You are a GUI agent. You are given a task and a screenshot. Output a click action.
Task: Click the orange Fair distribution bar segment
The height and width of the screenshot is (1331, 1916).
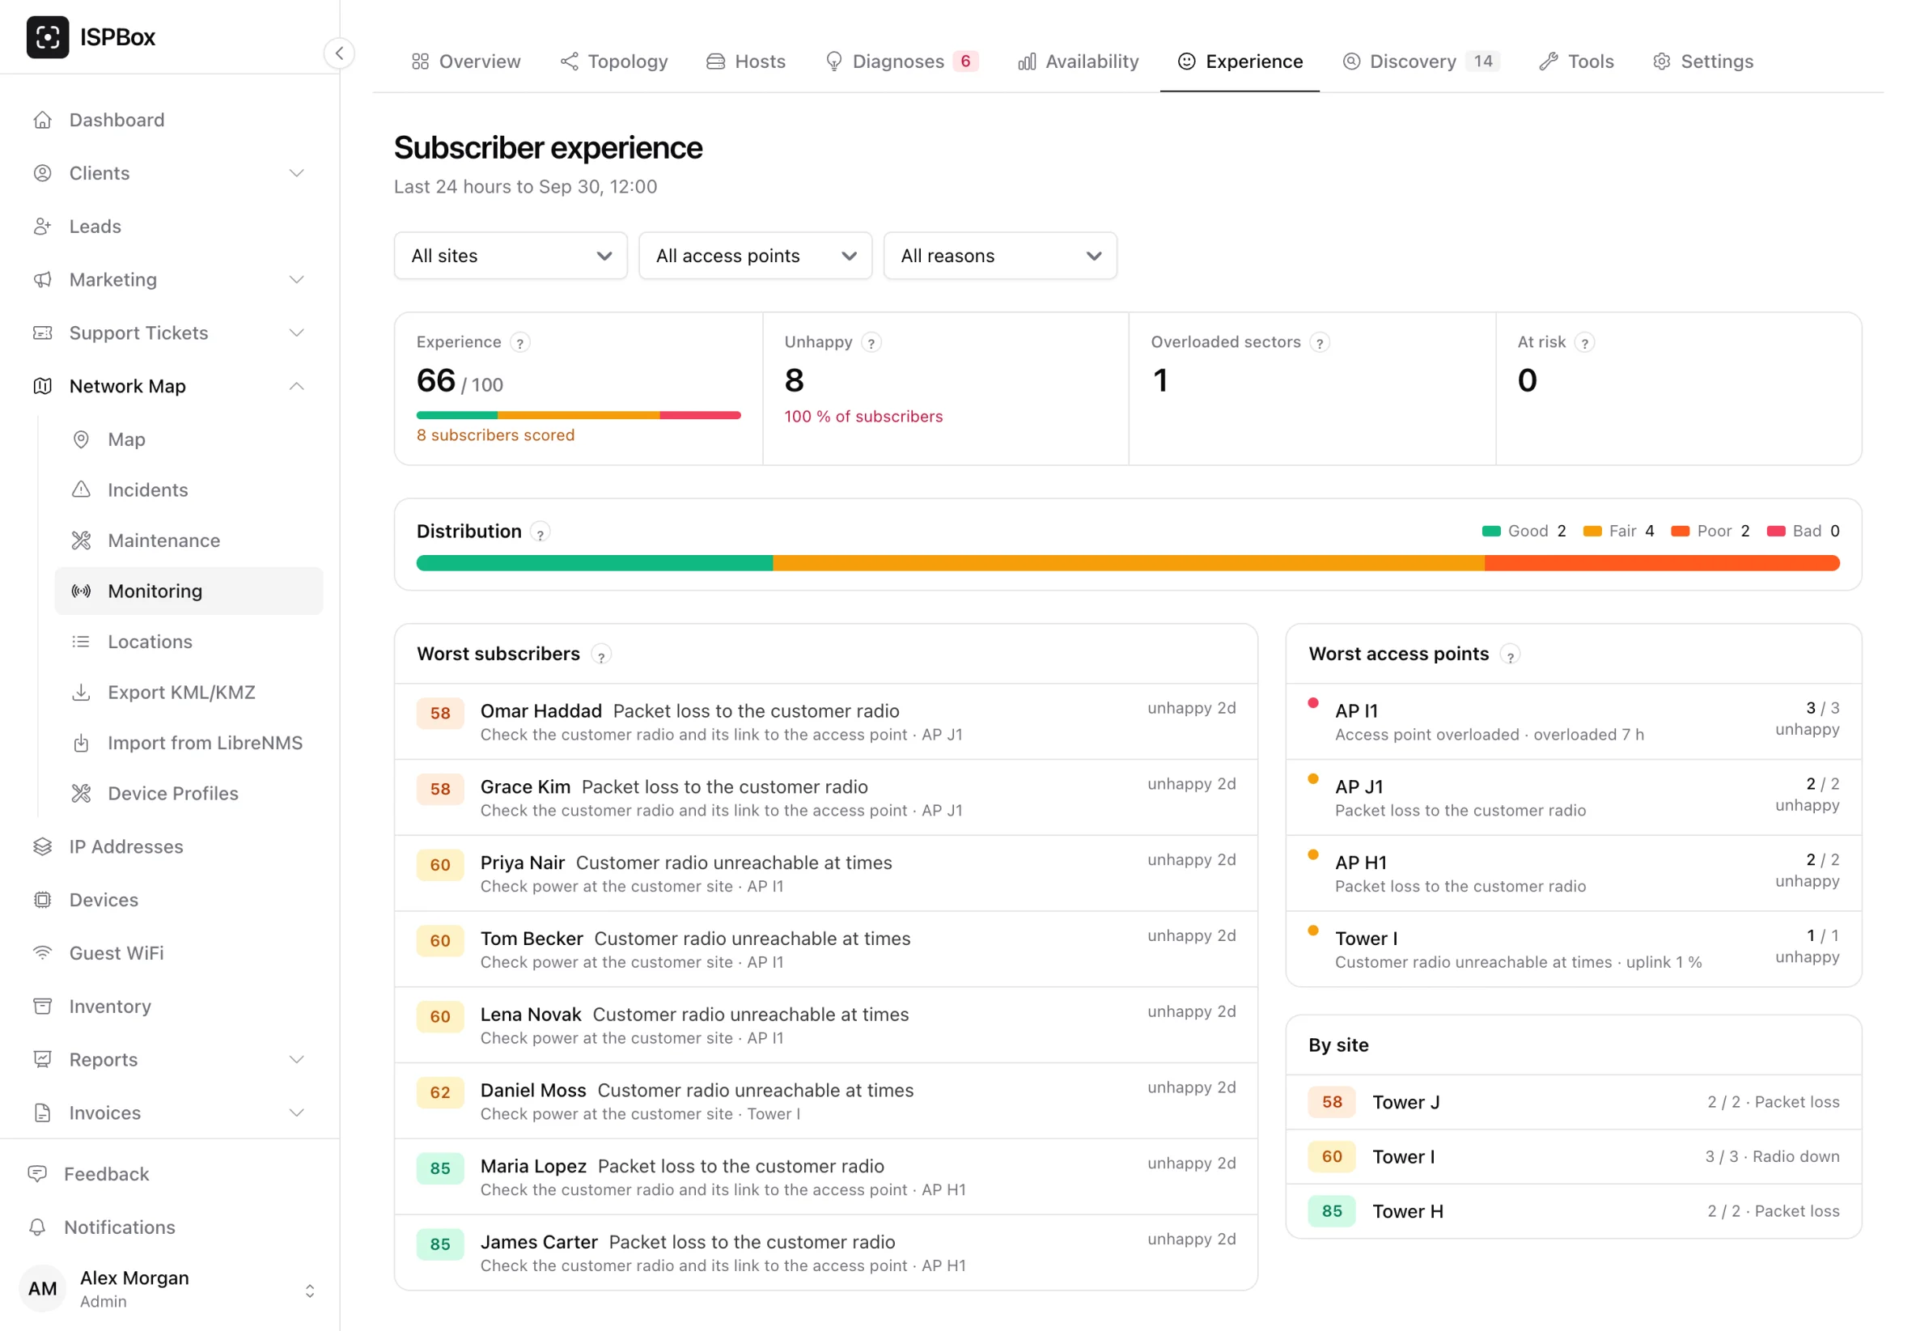1129,564
